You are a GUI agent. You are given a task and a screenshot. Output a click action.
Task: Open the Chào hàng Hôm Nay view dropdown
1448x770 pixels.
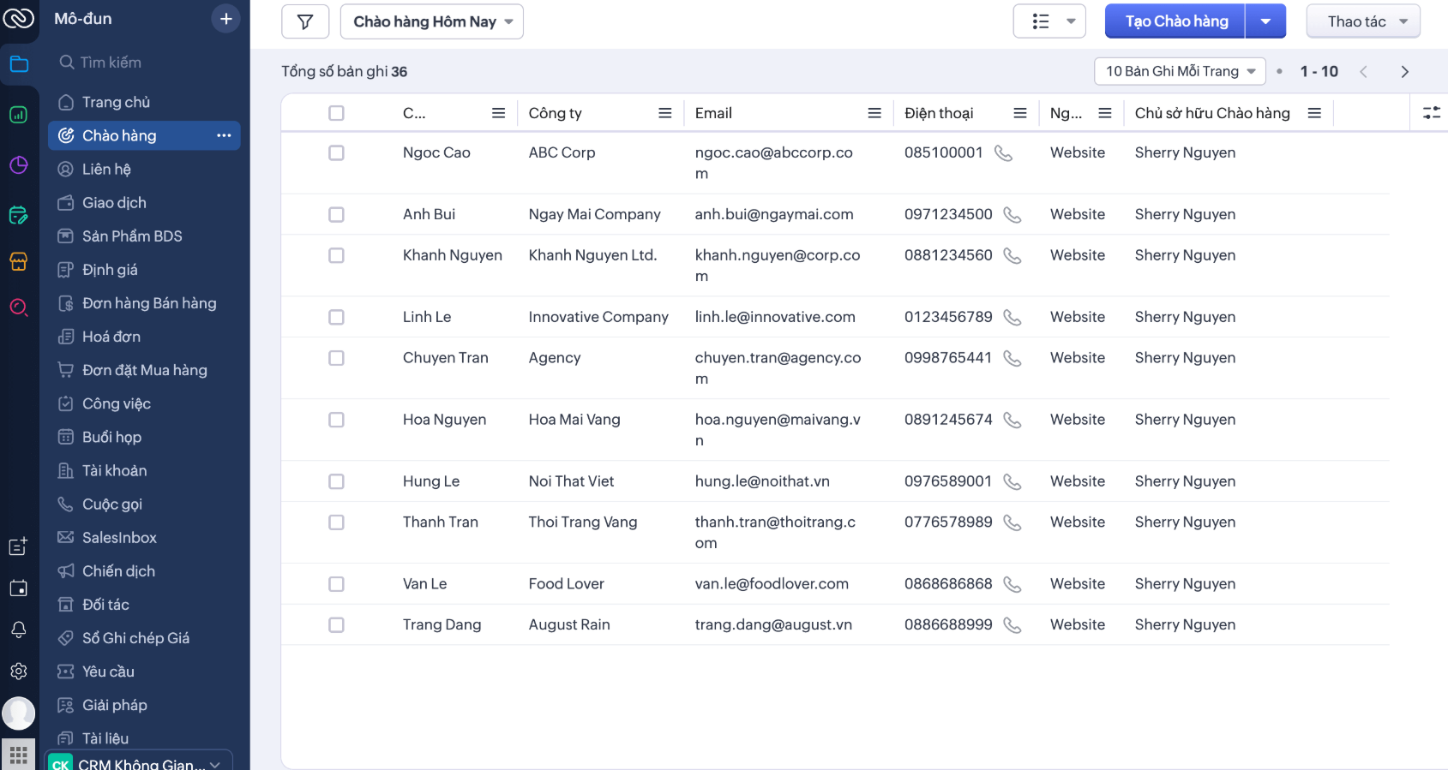pyautogui.click(x=432, y=21)
